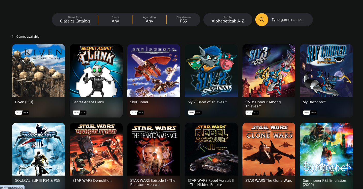Open the Genre filter dropdown
This screenshot has height=189, width=363.
(115, 20)
